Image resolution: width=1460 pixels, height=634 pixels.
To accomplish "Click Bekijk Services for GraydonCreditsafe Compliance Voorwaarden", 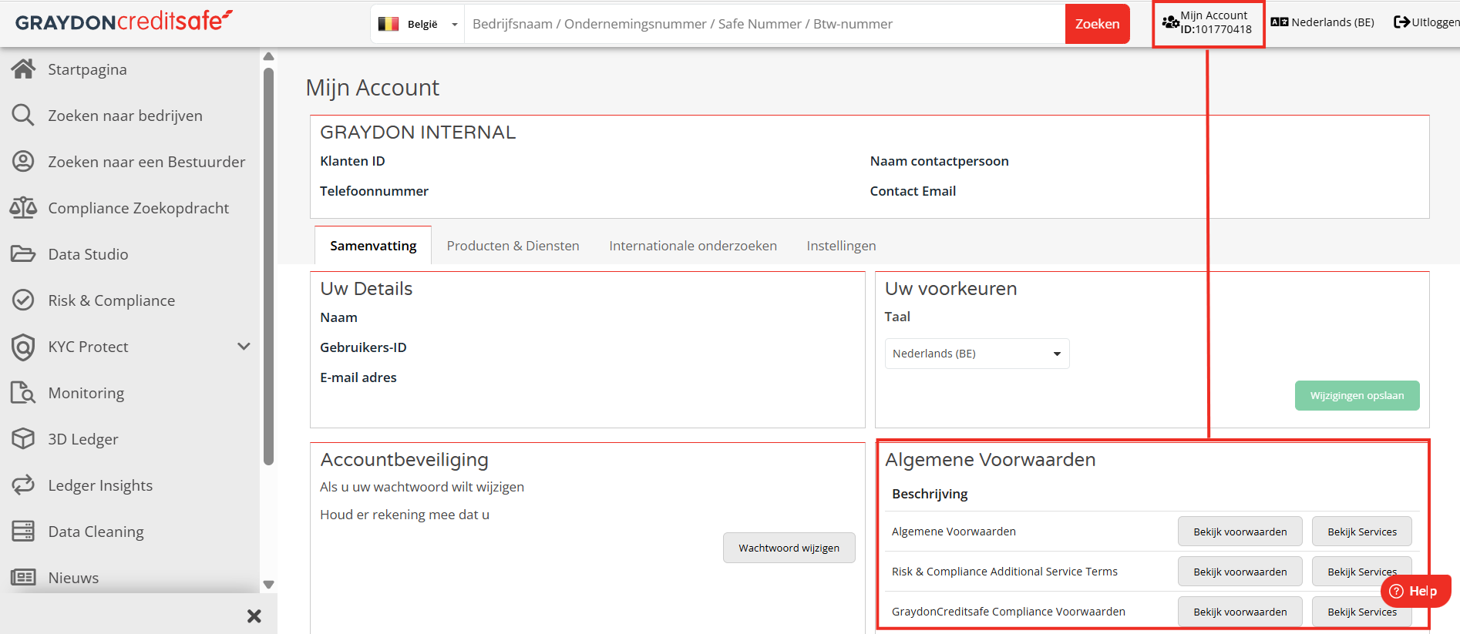I will (x=1361, y=612).
